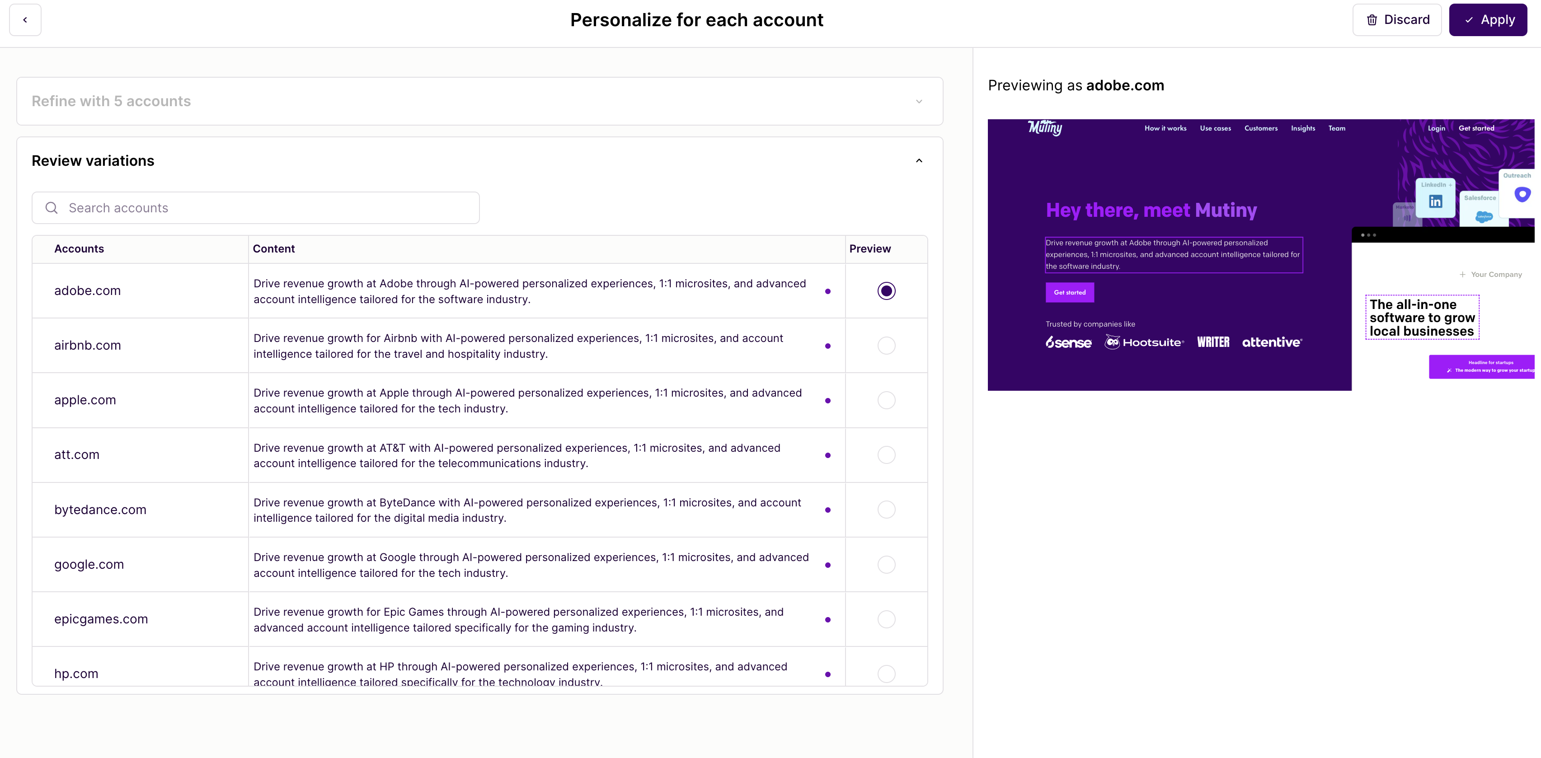Click the Mutiny logo in preview
1541x758 pixels.
tap(1044, 128)
